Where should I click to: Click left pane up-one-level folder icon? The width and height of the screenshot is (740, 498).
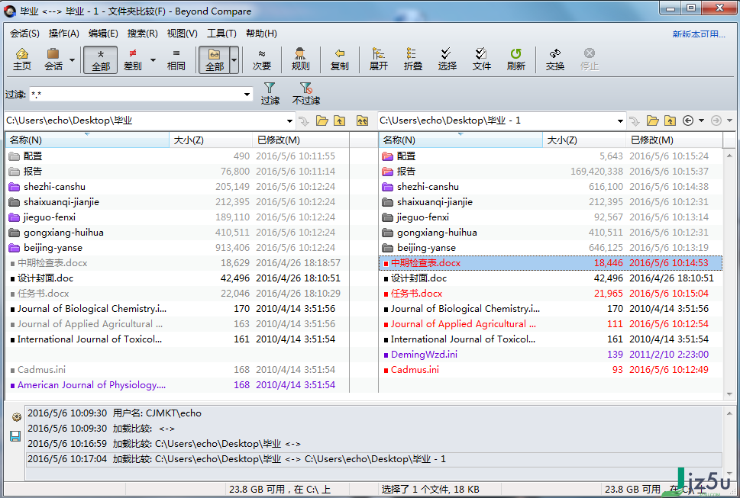click(339, 121)
